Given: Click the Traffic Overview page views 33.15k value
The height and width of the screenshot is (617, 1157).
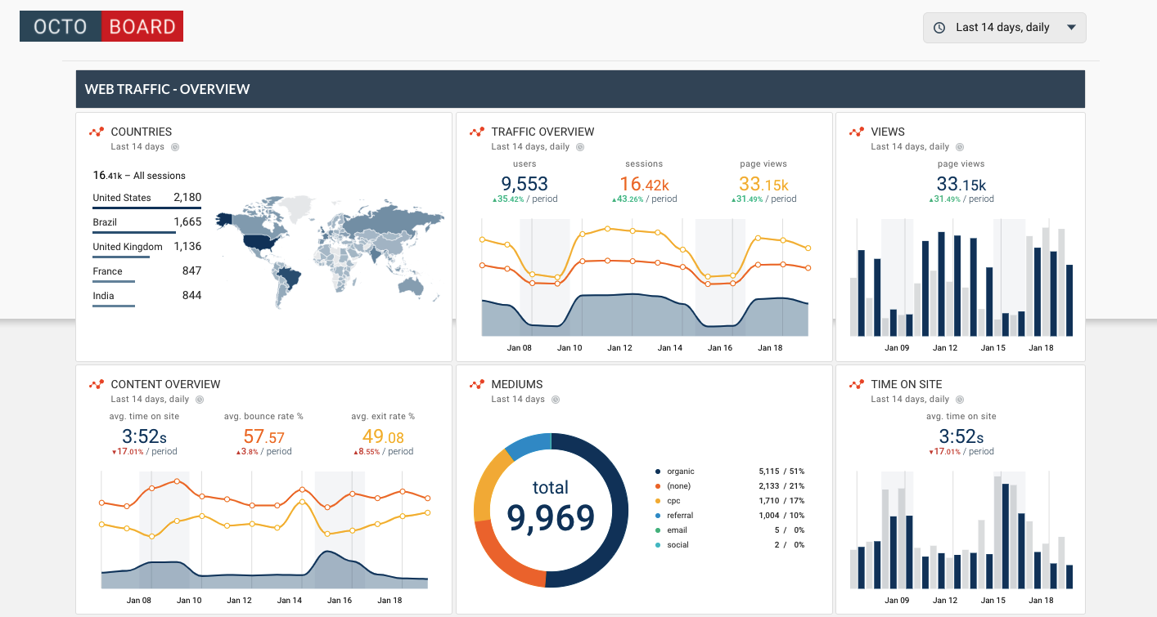Looking at the screenshot, I should coord(763,184).
